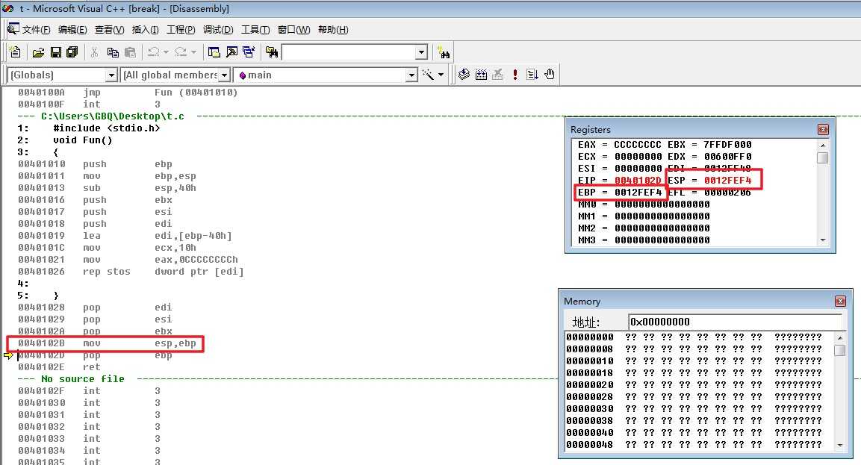The width and height of the screenshot is (861, 465).
Task: Open the Redo history dropdown arrow
Action: [x=193, y=52]
